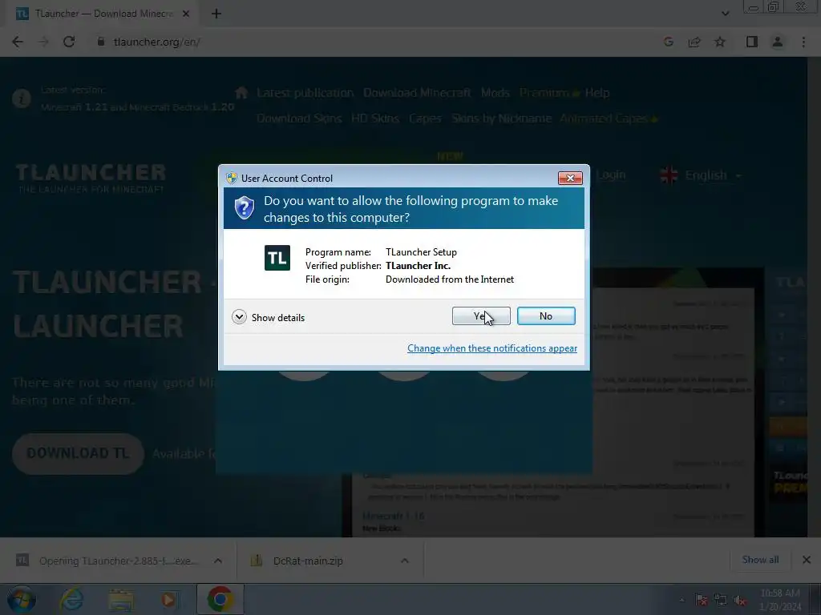Click the volume icon in system tray
The width and height of the screenshot is (821, 615).
[x=740, y=601]
